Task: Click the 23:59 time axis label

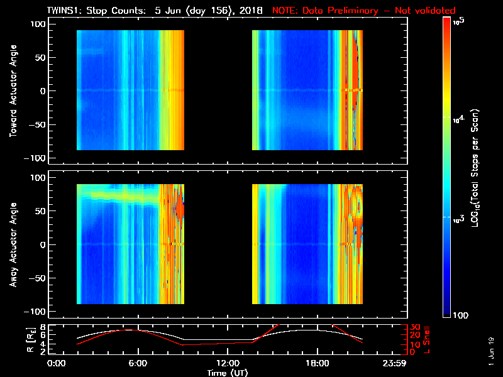Action: [x=395, y=363]
